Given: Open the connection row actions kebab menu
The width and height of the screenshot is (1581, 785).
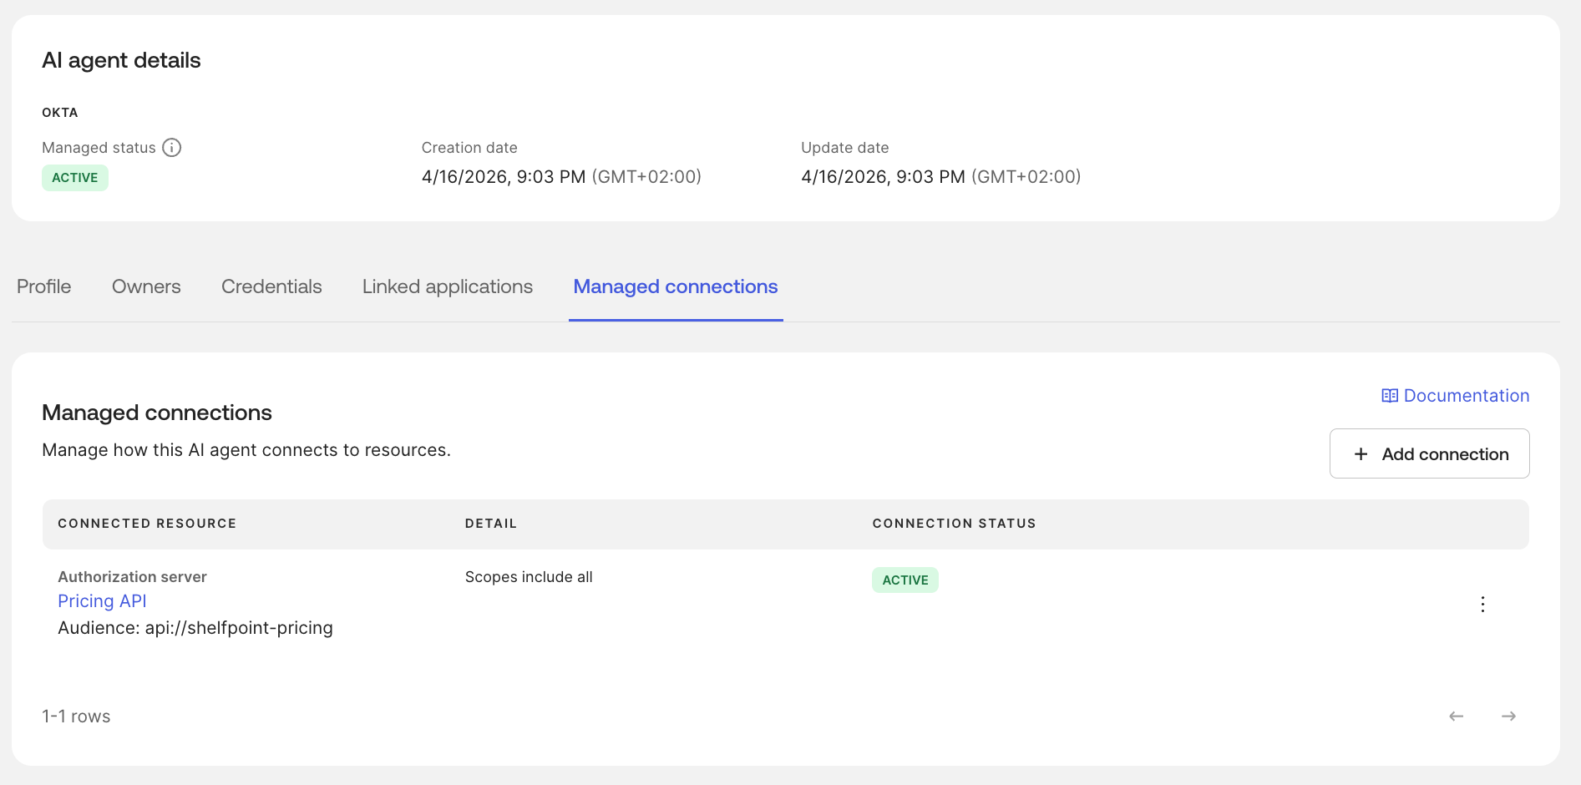Looking at the screenshot, I should coord(1482,604).
